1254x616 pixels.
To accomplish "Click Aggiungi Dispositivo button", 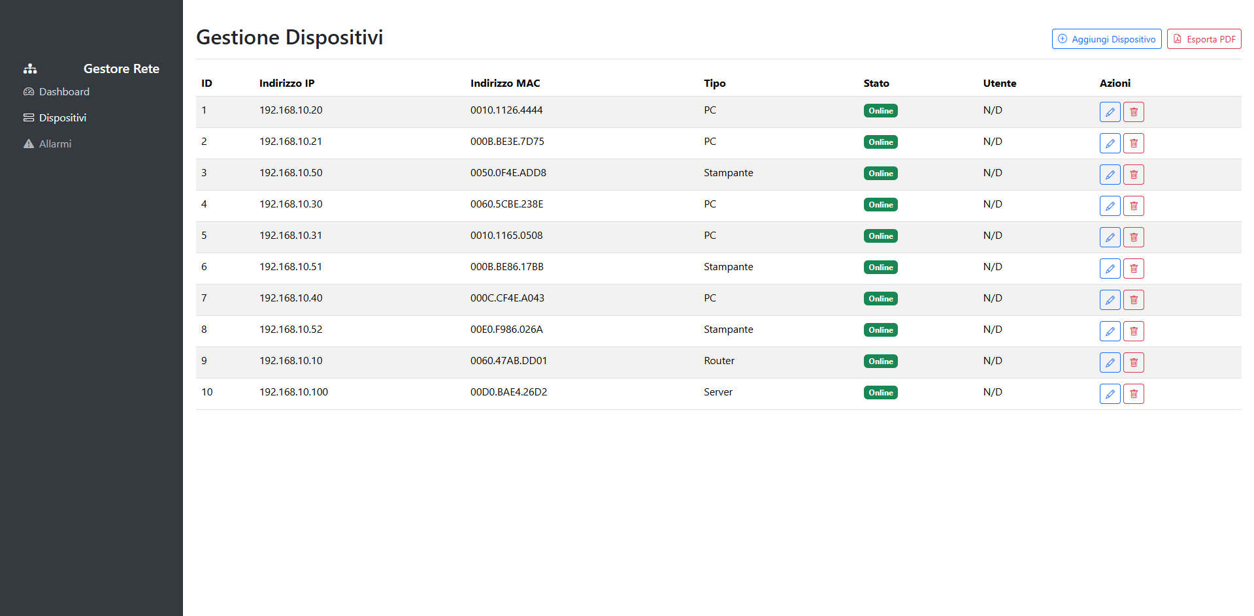I will (1106, 39).
